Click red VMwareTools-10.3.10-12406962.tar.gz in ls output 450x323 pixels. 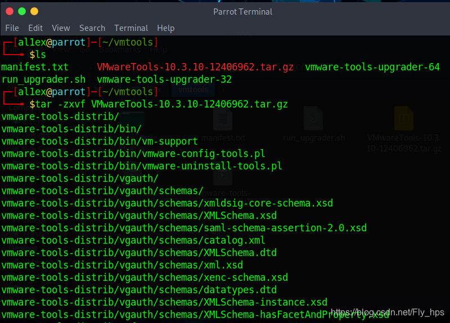195,67
